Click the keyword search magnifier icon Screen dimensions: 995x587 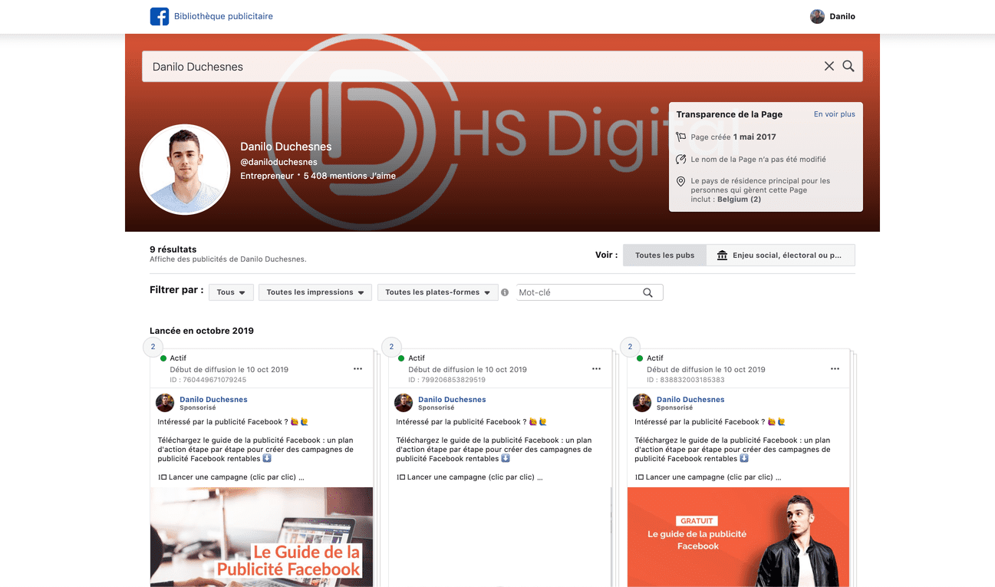point(647,292)
